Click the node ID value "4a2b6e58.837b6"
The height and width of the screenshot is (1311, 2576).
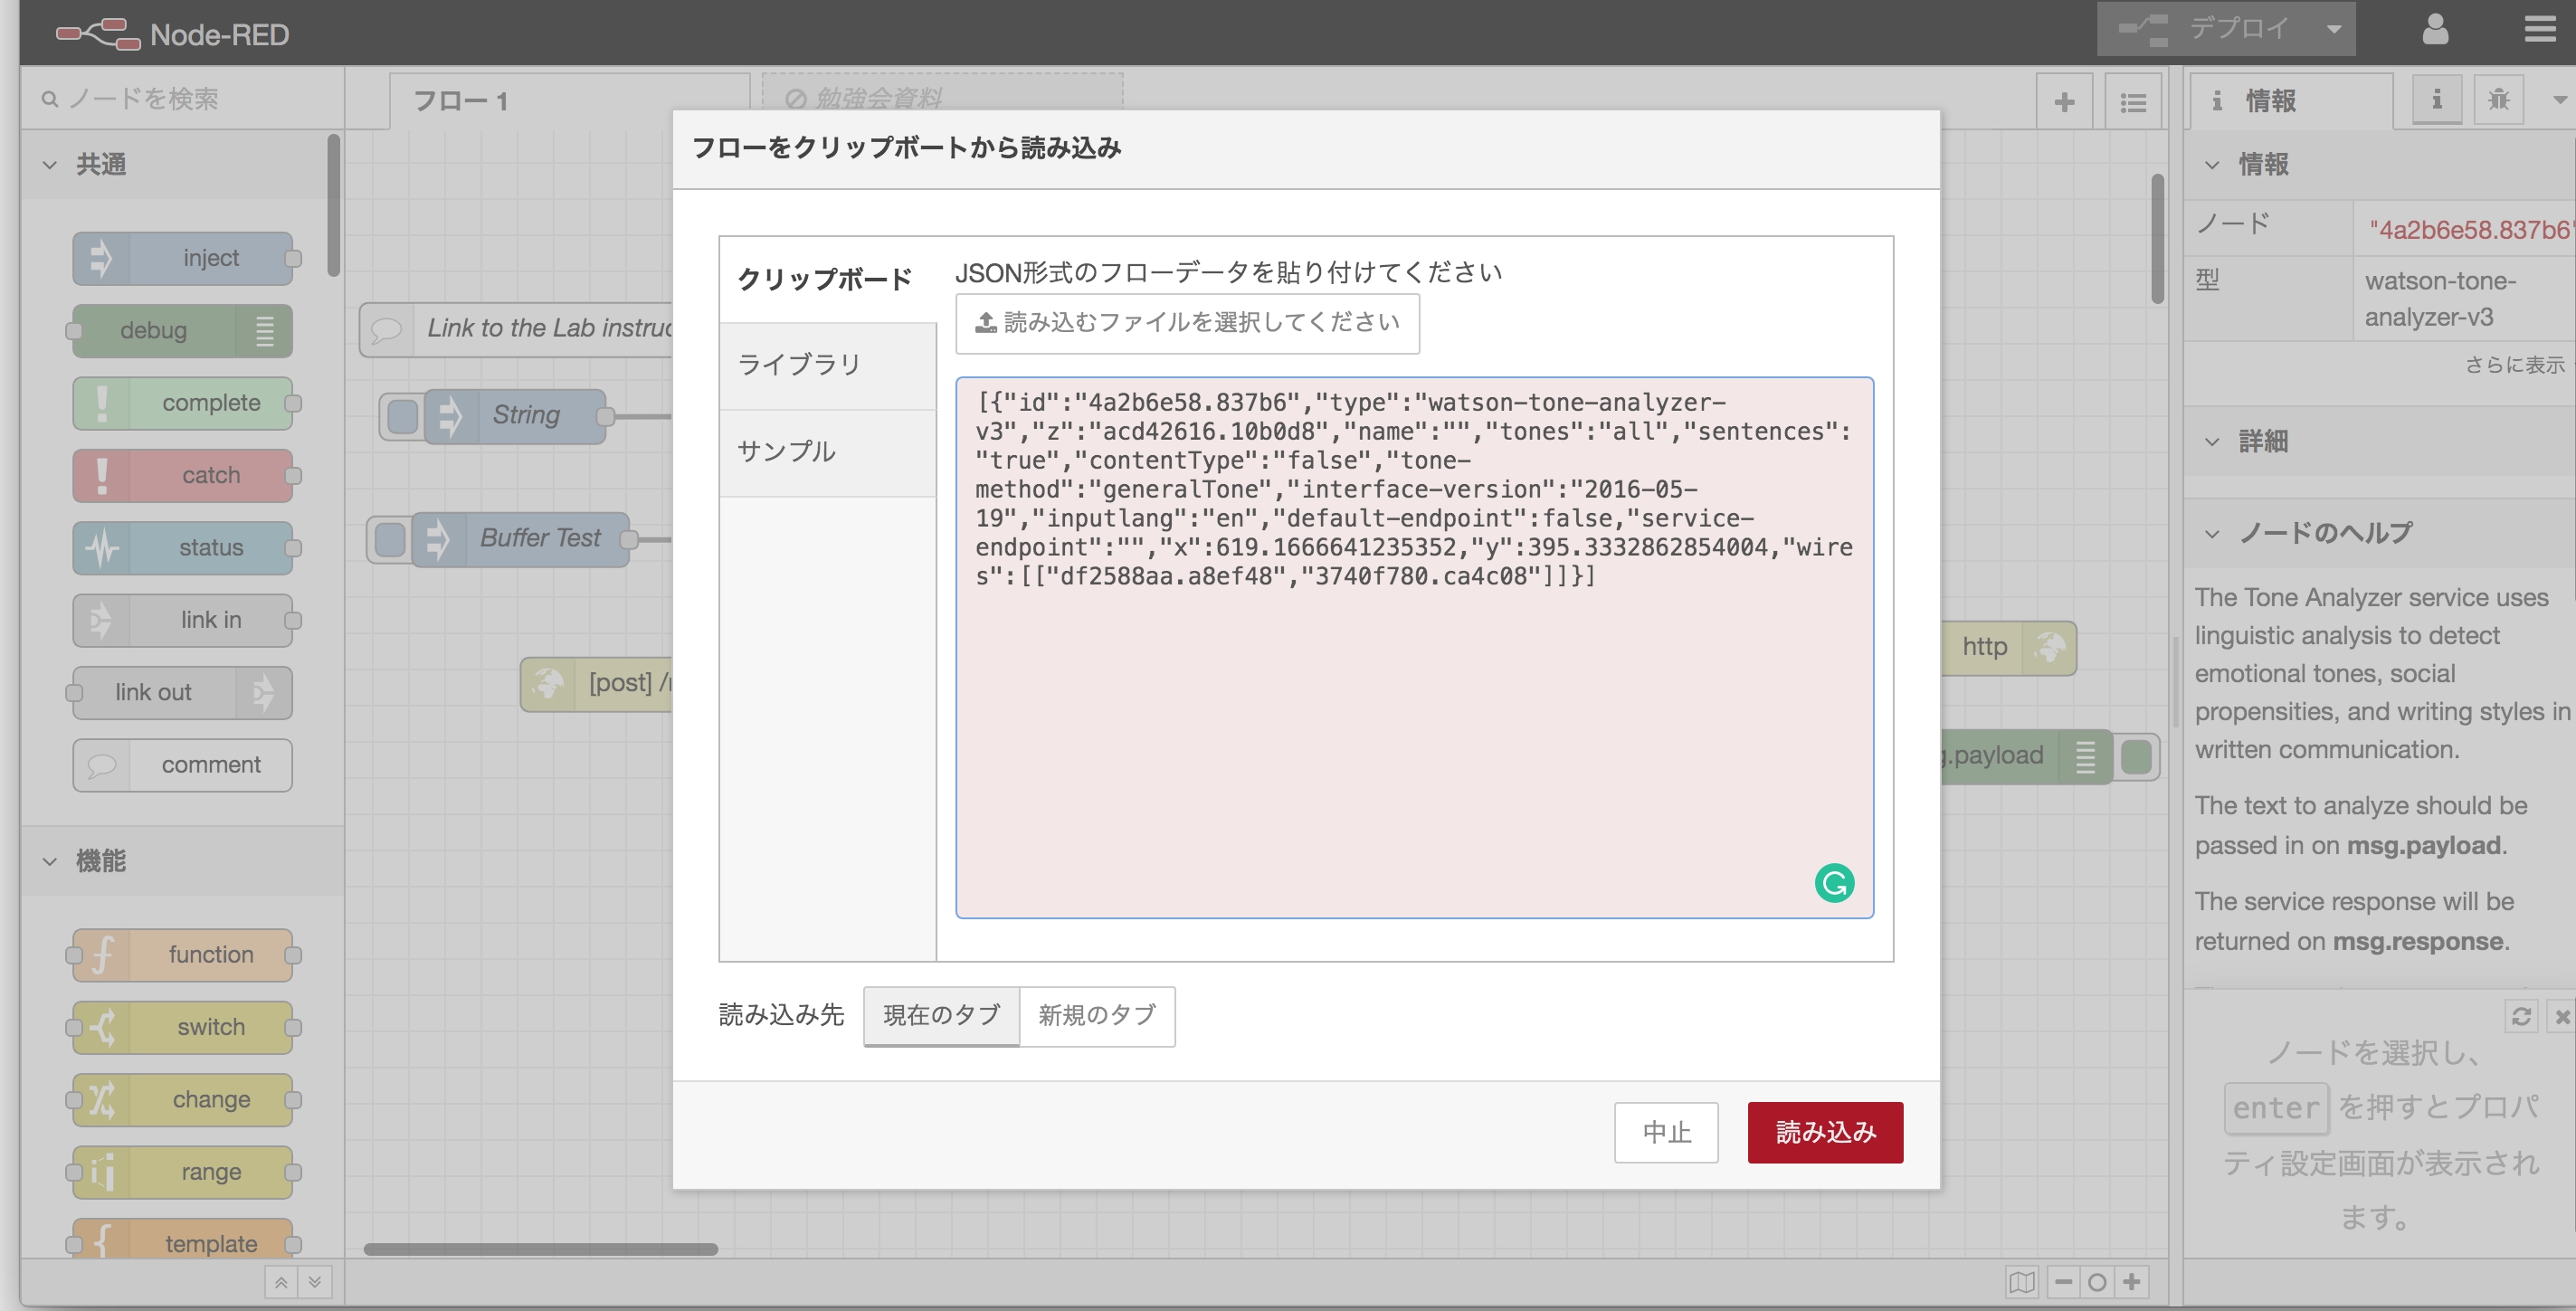[x=2470, y=230]
